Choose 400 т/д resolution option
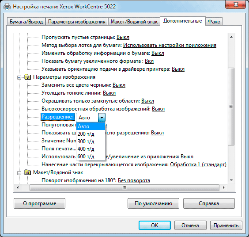The image size is (249, 237). 91,149
